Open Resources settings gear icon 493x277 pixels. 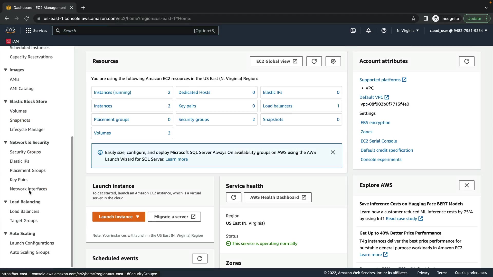[x=333, y=61]
